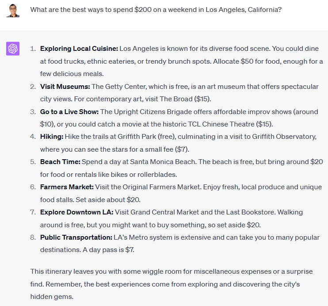Click the closing paragraph about wiggle room
The image size is (328, 306).
172,284
